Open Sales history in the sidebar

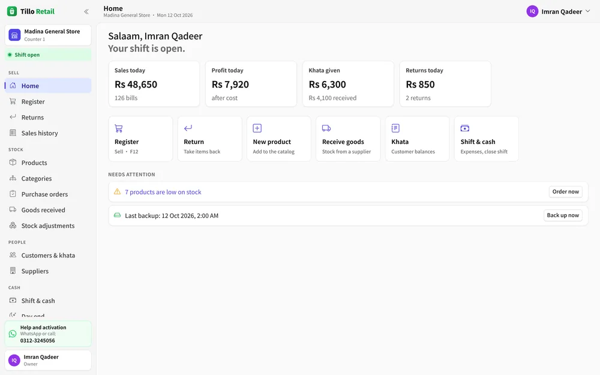point(48,133)
